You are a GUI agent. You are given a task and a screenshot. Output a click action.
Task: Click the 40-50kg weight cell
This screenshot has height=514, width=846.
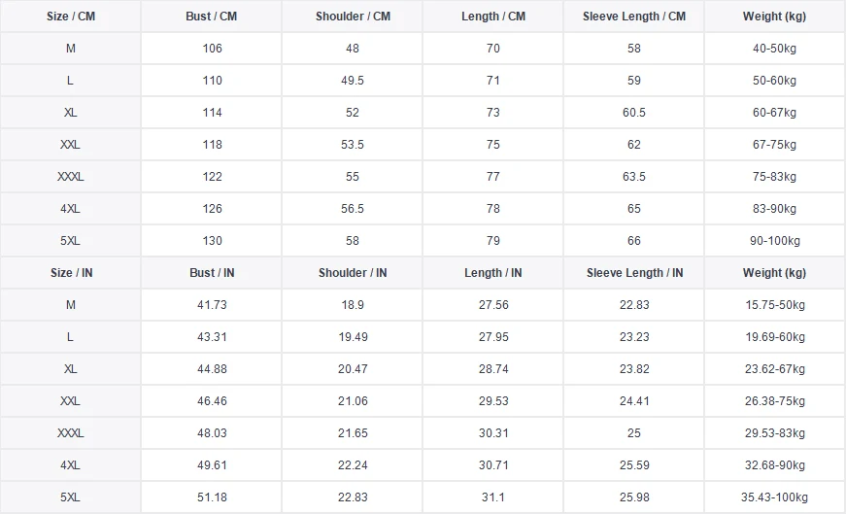(x=775, y=49)
